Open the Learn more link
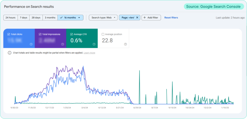Image resolution: width=247 pixels, height=119 pixels. coord(89,53)
